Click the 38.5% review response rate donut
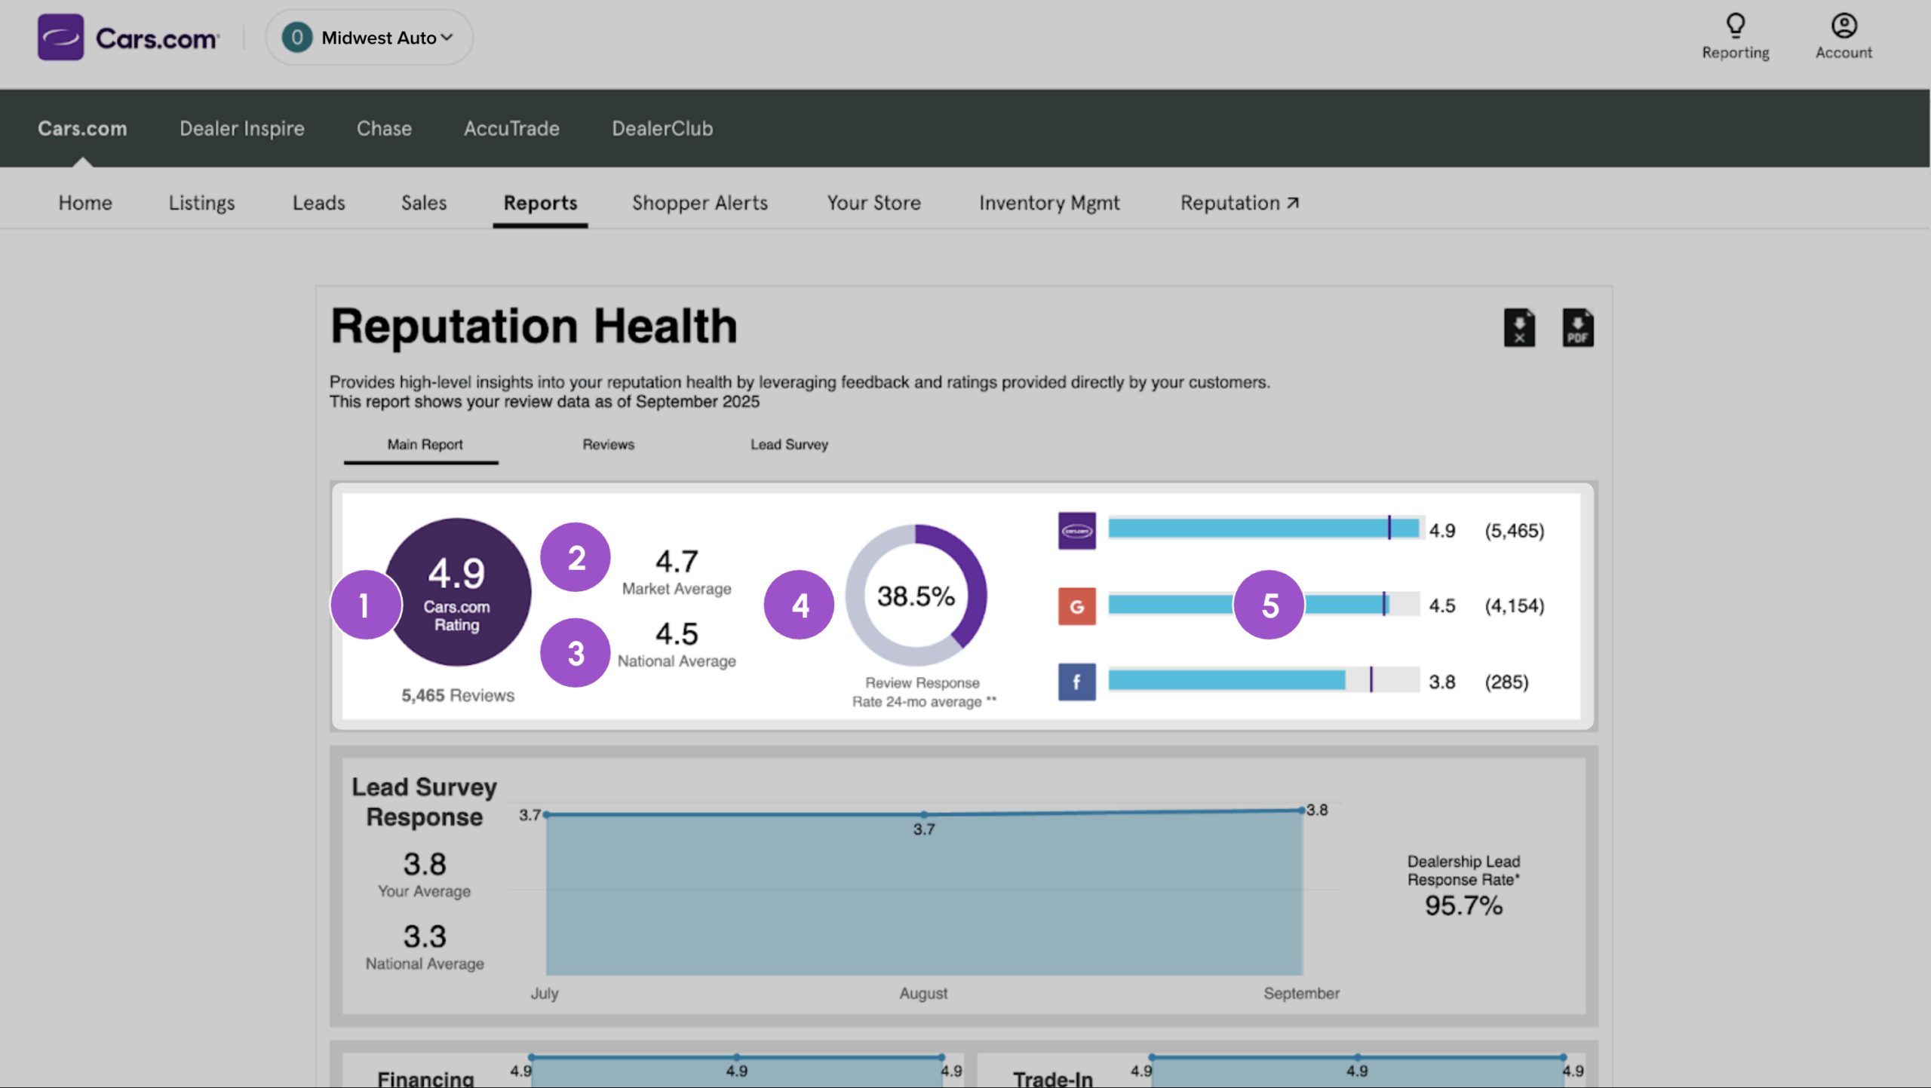The width and height of the screenshot is (1931, 1088). coord(916,596)
